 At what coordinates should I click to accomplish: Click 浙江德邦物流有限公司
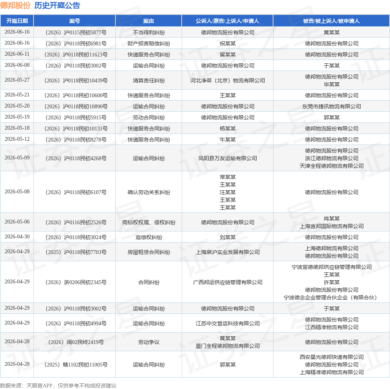click(332, 158)
